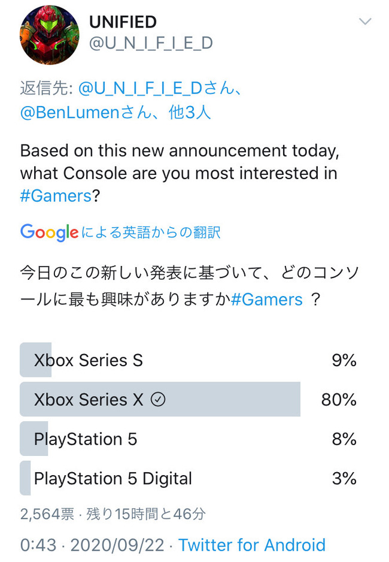Open the @U_N_I_F_I_E_Dさん reply mention

click(160, 89)
